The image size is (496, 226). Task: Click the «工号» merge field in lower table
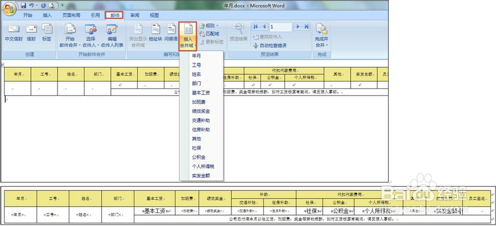(51, 214)
